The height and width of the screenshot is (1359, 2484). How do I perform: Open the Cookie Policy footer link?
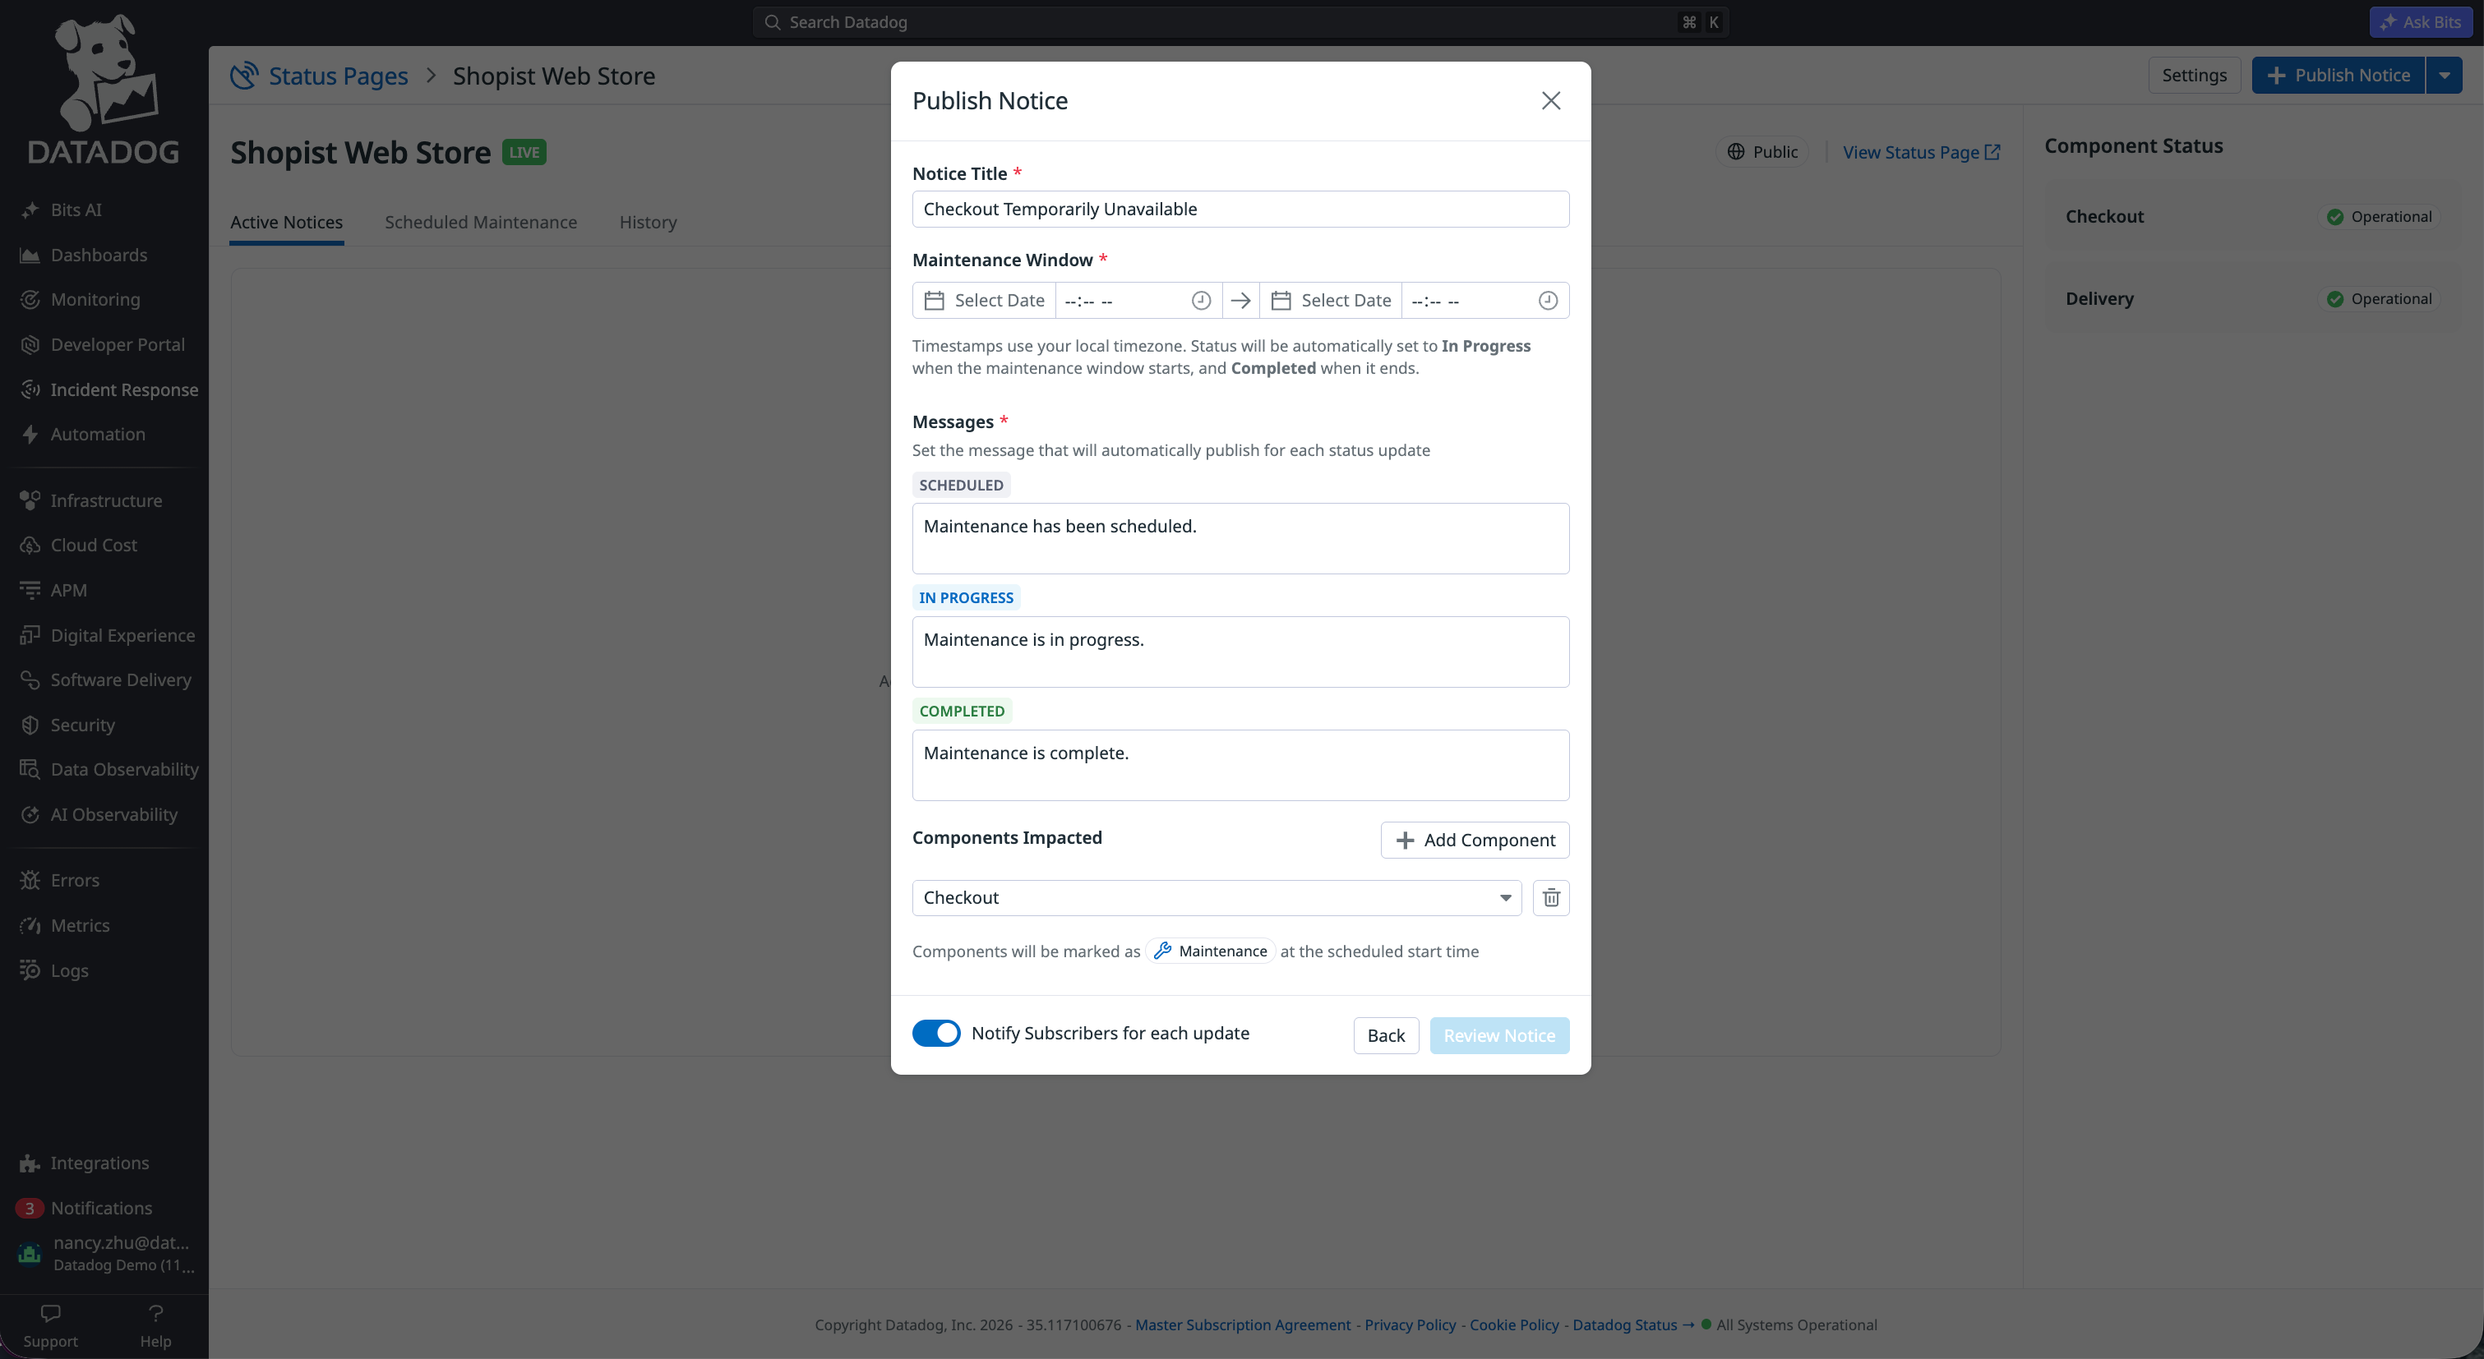click(1514, 1325)
